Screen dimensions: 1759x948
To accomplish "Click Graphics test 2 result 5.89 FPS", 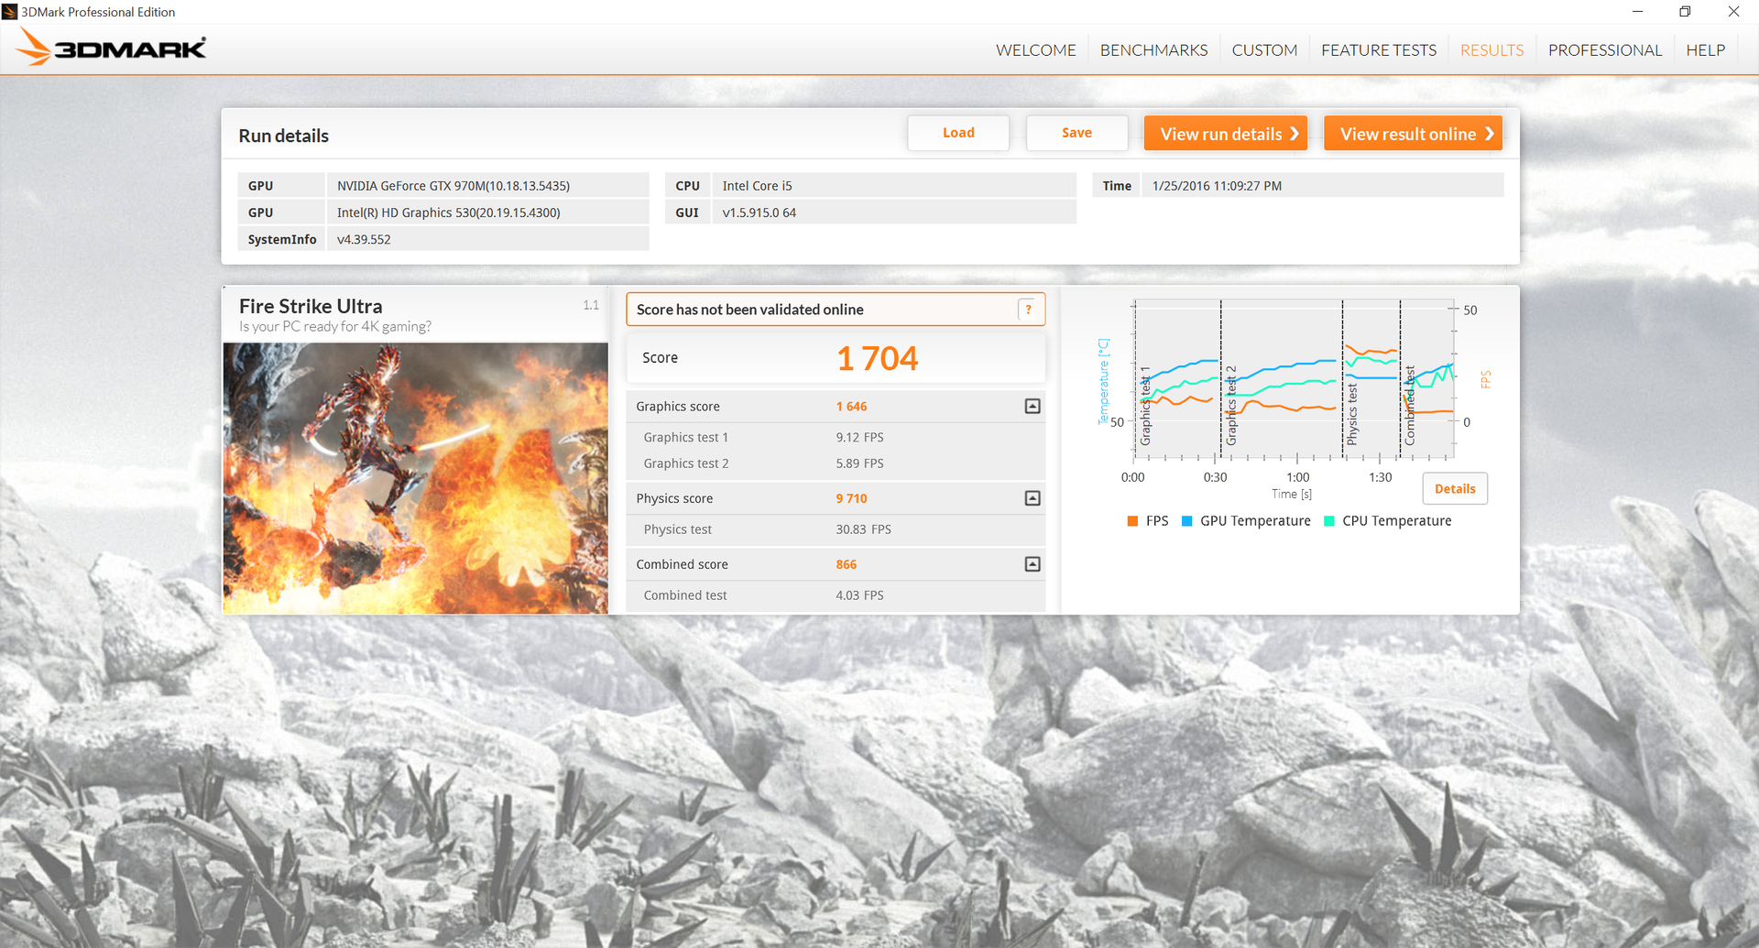I will [859, 463].
